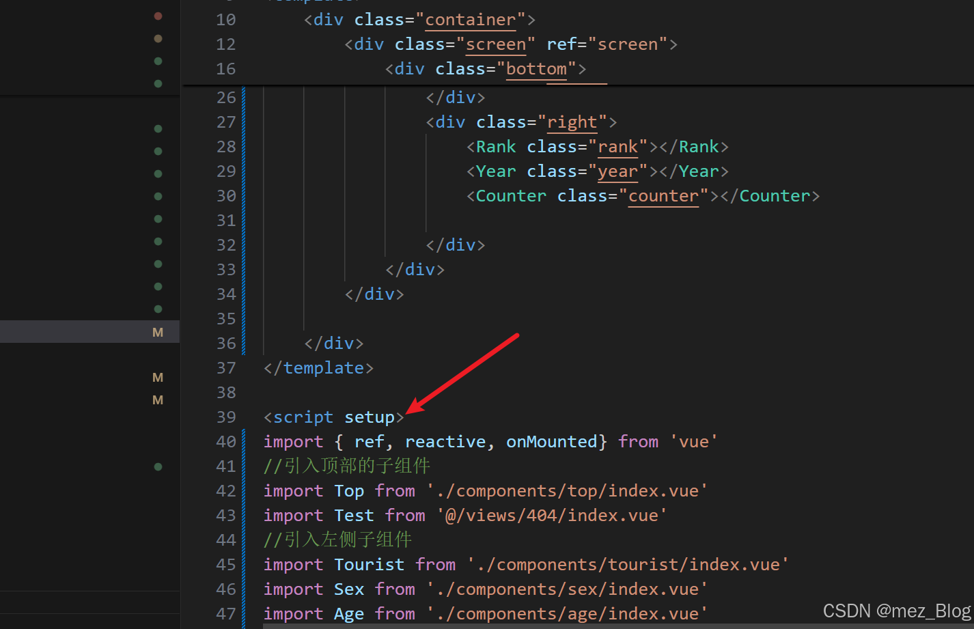Viewport: 974px width, 629px height.
Task: Select the highlighted explorer row marked M
Action: click(x=89, y=332)
